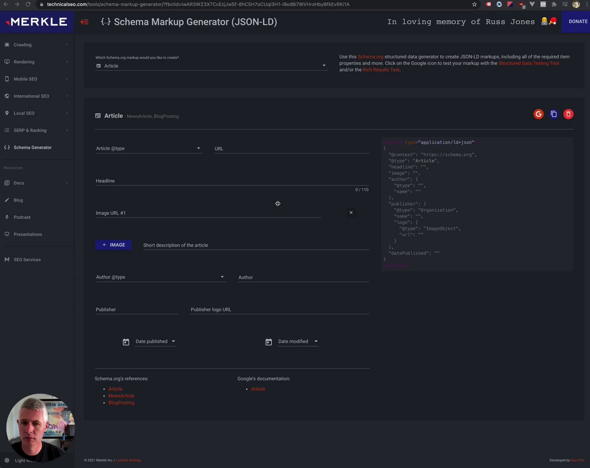Focus the Short description of the article field

point(256,245)
